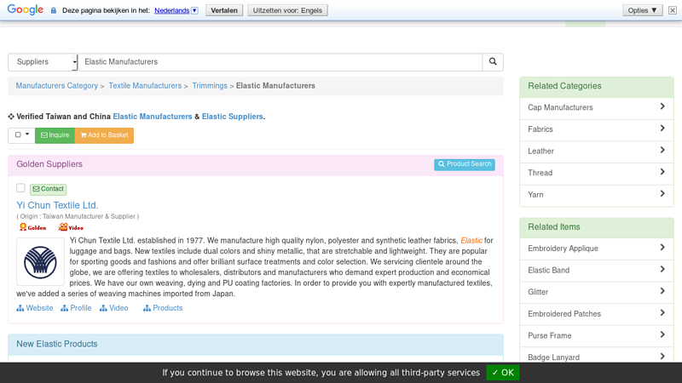Open Yarn related category
This screenshot has width=682, height=383.
point(596,195)
